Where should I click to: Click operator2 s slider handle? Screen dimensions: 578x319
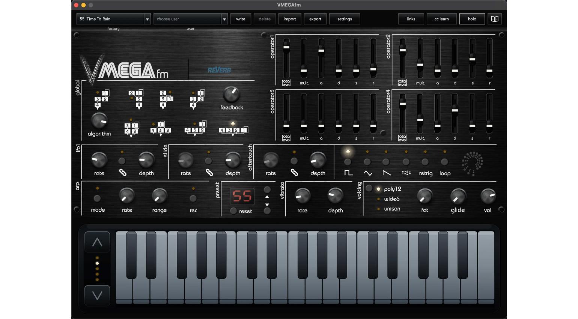473,59
